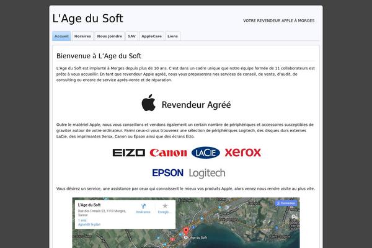
Task: Open the 1 avis review link
Action: 82,220
